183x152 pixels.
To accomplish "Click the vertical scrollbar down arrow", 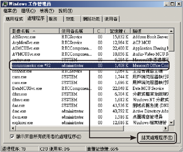I will (171, 123).
